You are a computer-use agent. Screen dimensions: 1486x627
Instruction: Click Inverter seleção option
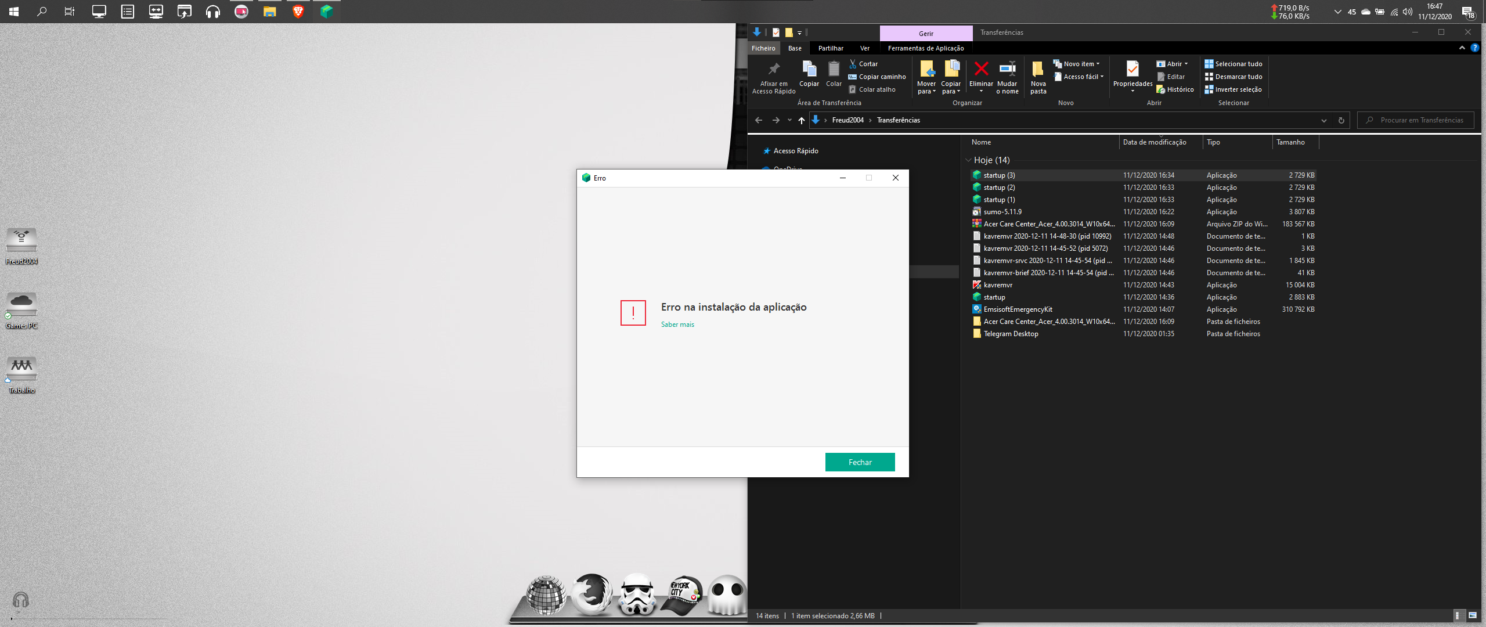pyautogui.click(x=1233, y=89)
